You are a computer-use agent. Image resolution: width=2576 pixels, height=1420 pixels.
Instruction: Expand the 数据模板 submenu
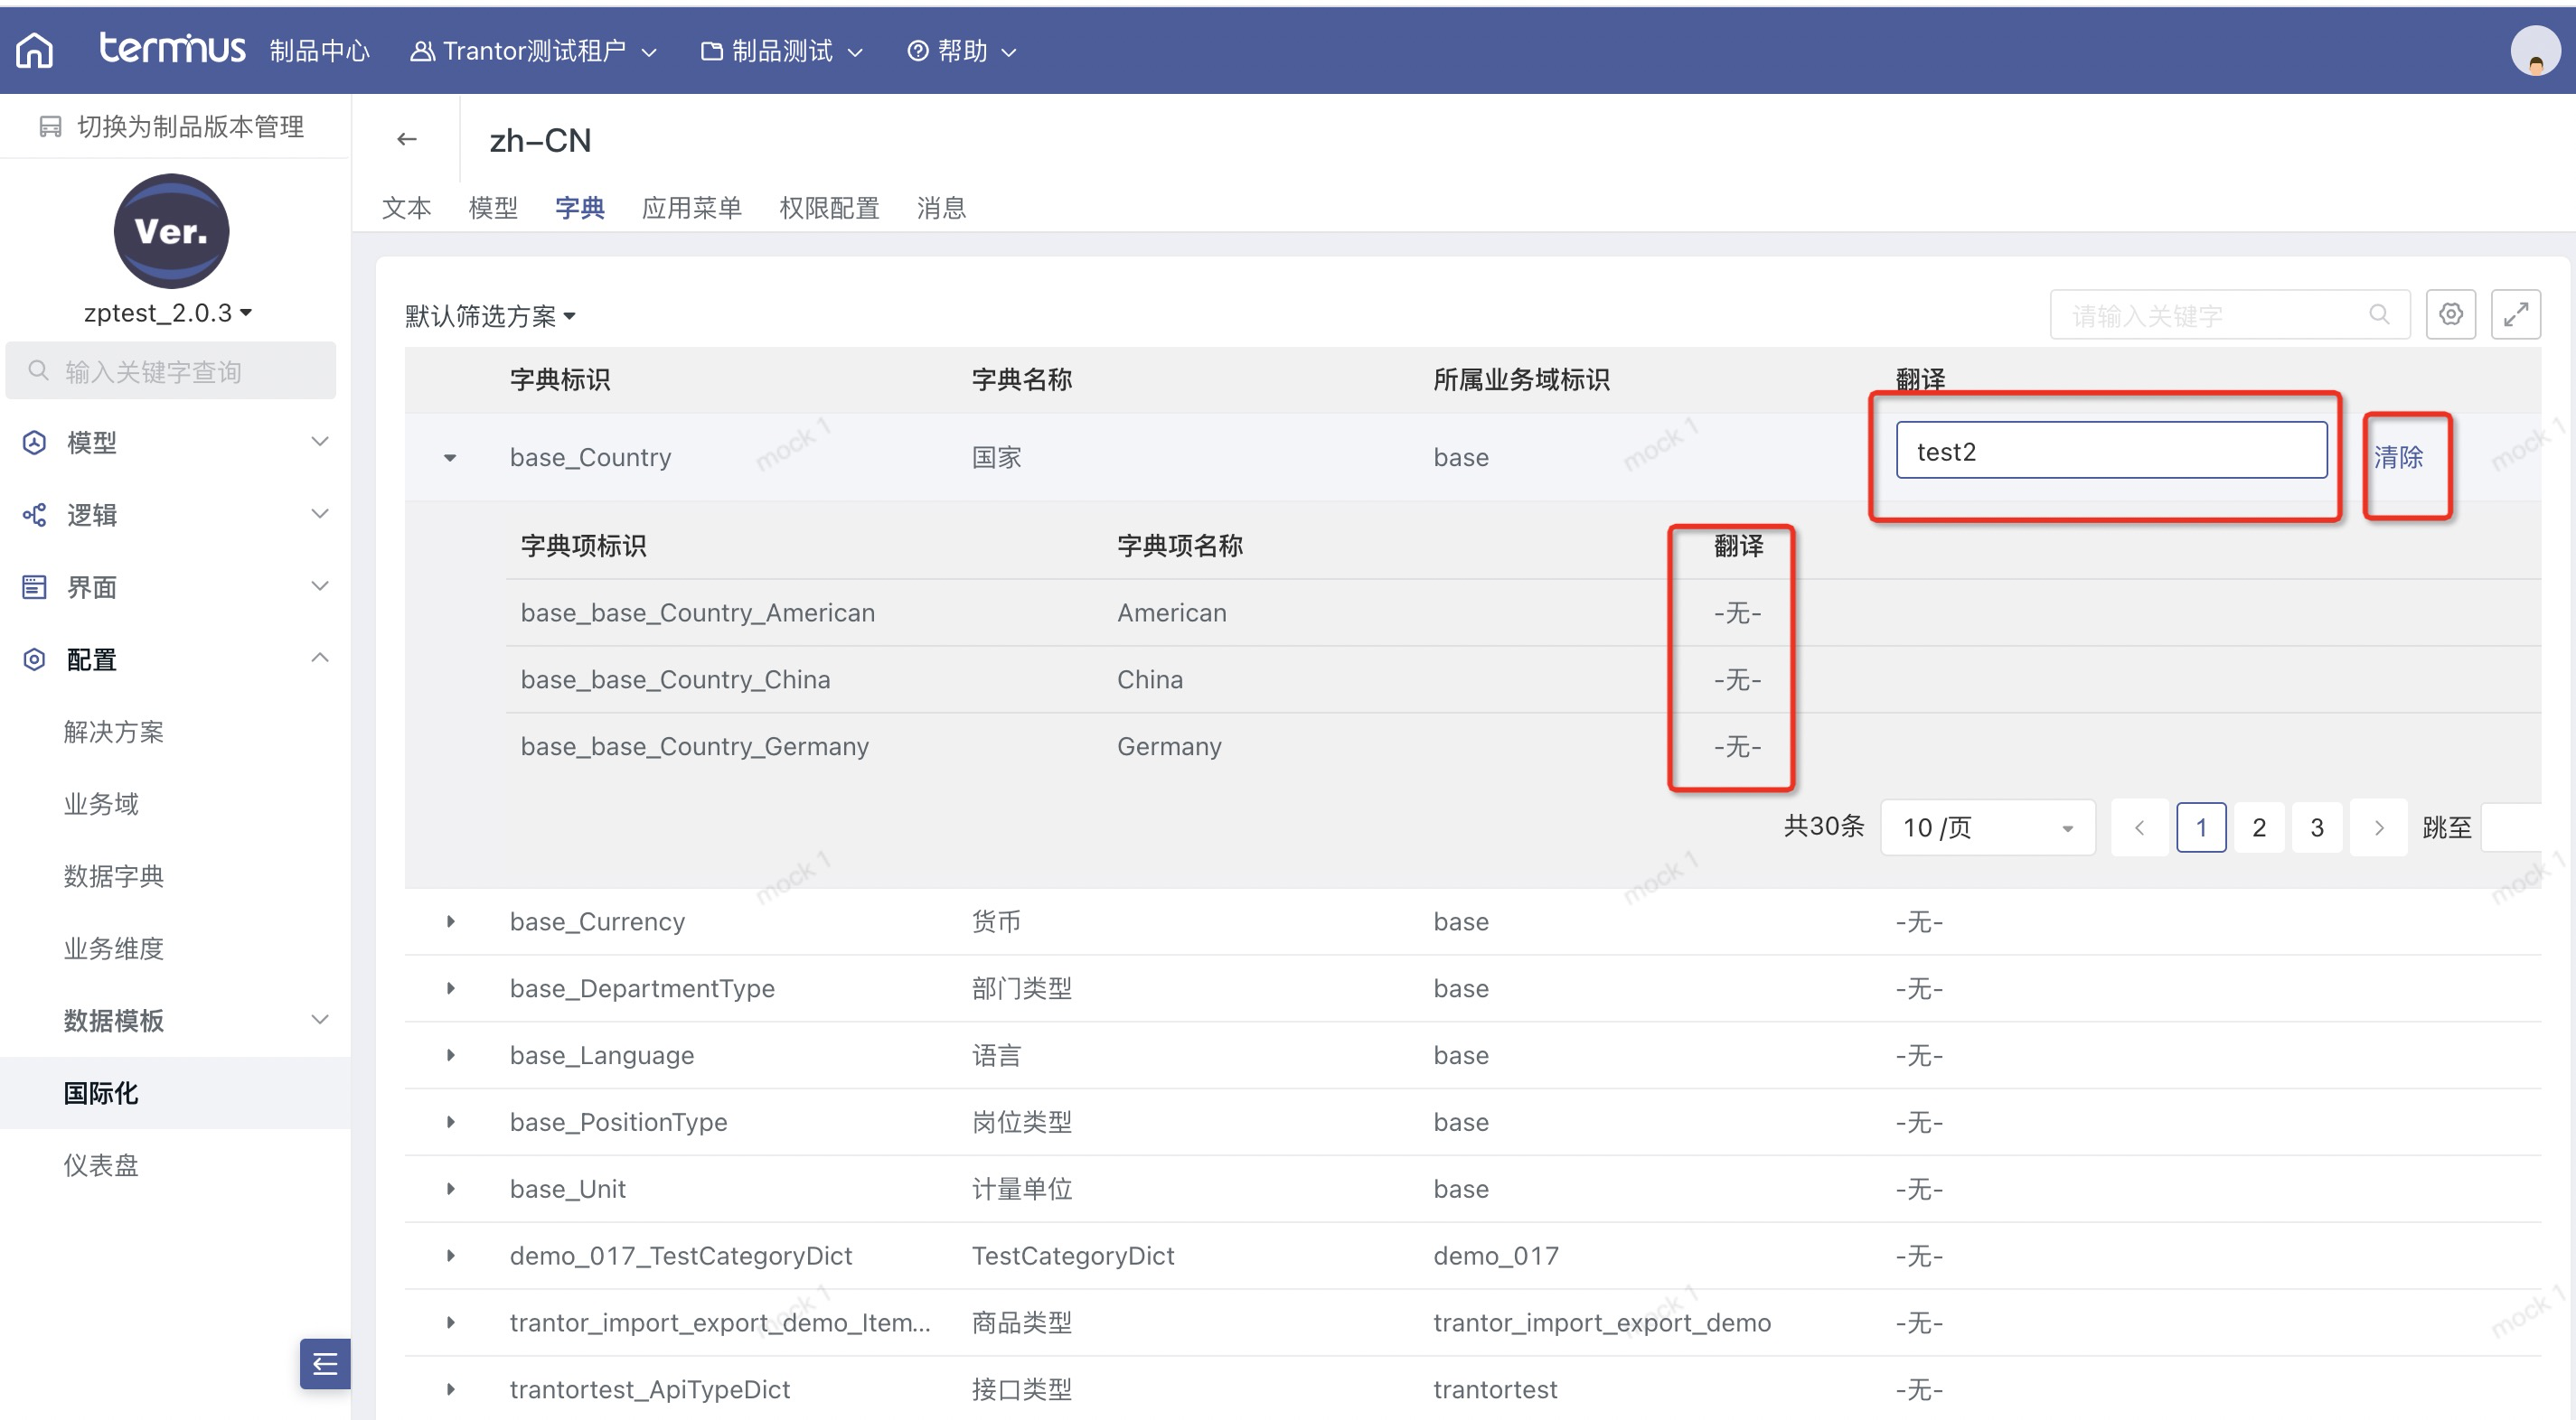click(320, 1019)
